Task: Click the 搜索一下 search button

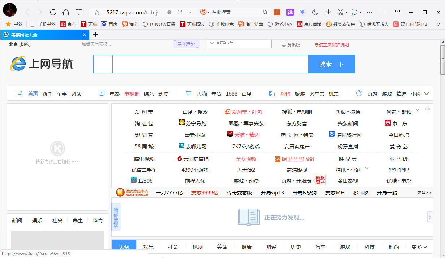Action: [x=332, y=64]
